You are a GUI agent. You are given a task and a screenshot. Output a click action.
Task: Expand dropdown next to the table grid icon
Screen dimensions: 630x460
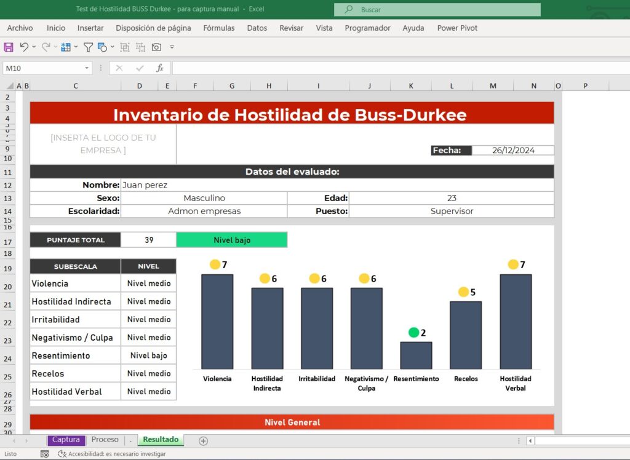pos(76,47)
